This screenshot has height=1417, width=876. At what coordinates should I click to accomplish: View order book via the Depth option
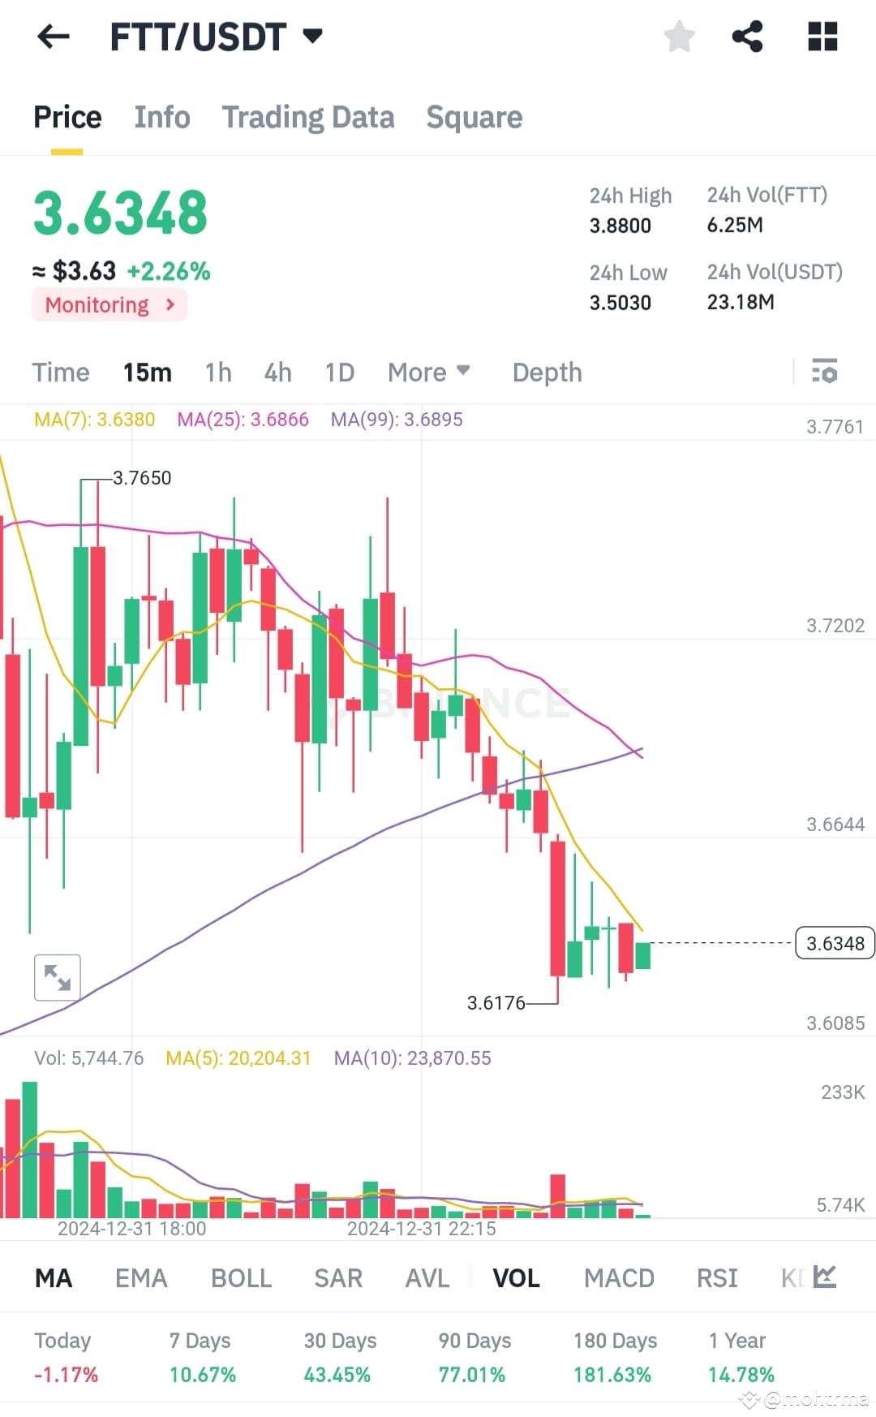click(547, 372)
